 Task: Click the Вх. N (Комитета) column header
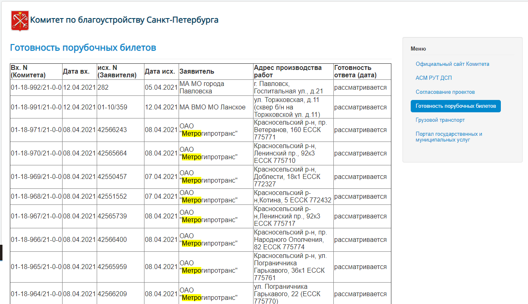click(28, 72)
